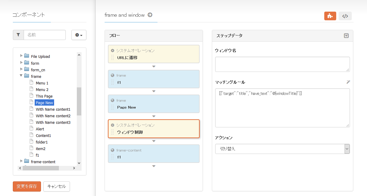This screenshot has height=196, width=367.
Task: Expand the frame-content folder
Action: (21, 161)
